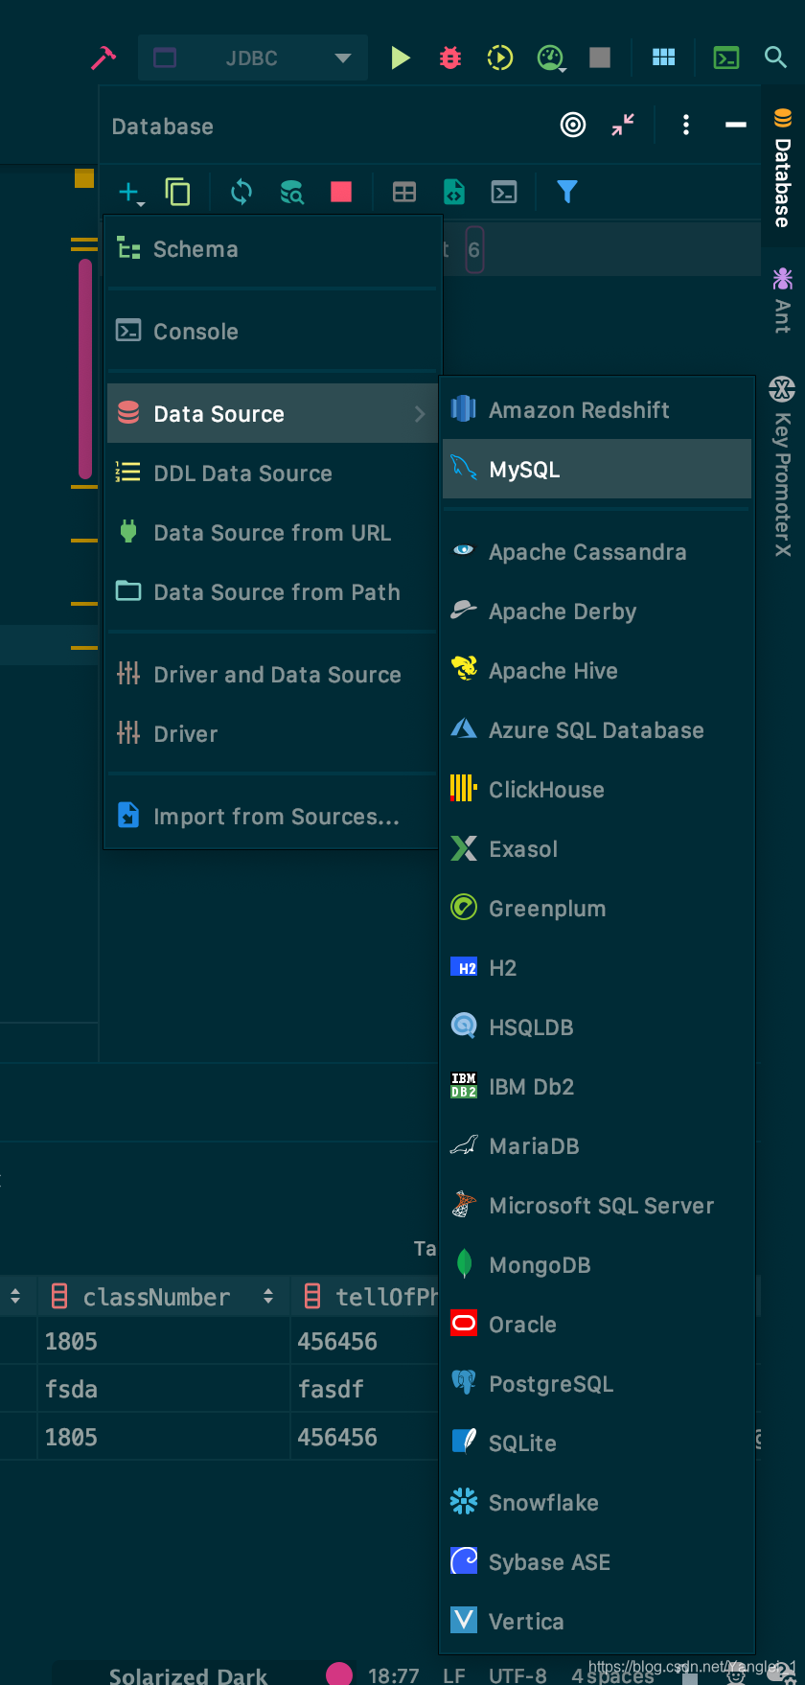Stop the running process in main toolbar

tap(600, 58)
